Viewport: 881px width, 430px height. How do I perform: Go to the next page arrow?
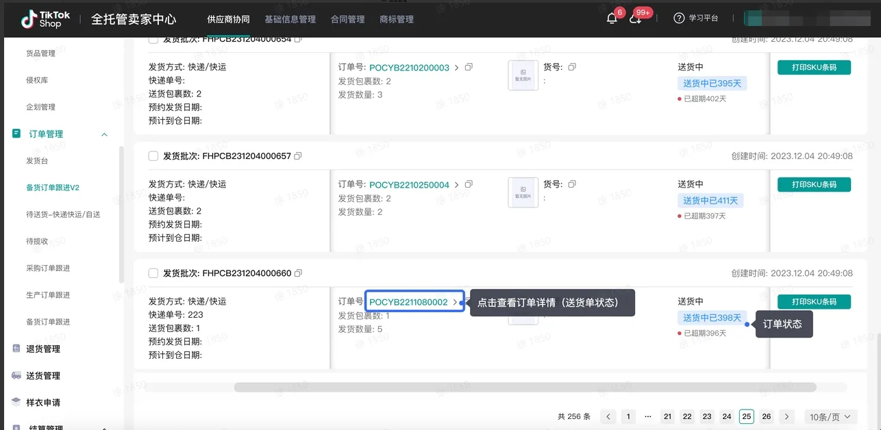[786, 416]
